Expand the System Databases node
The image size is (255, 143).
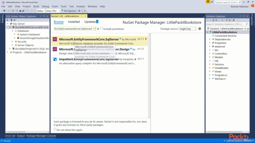(15, 35)
